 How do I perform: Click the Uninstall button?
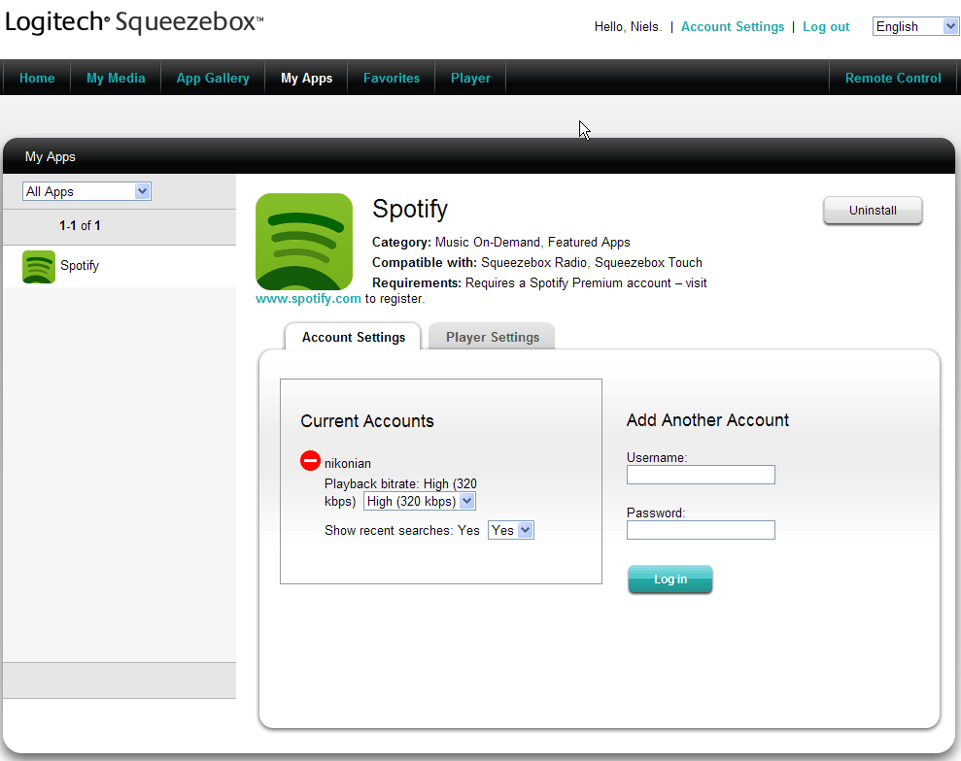click(873, 211)
